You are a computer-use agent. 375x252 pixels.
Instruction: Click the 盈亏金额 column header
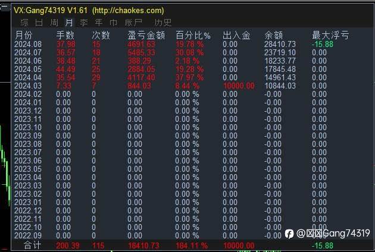click(x=146, y=35)
